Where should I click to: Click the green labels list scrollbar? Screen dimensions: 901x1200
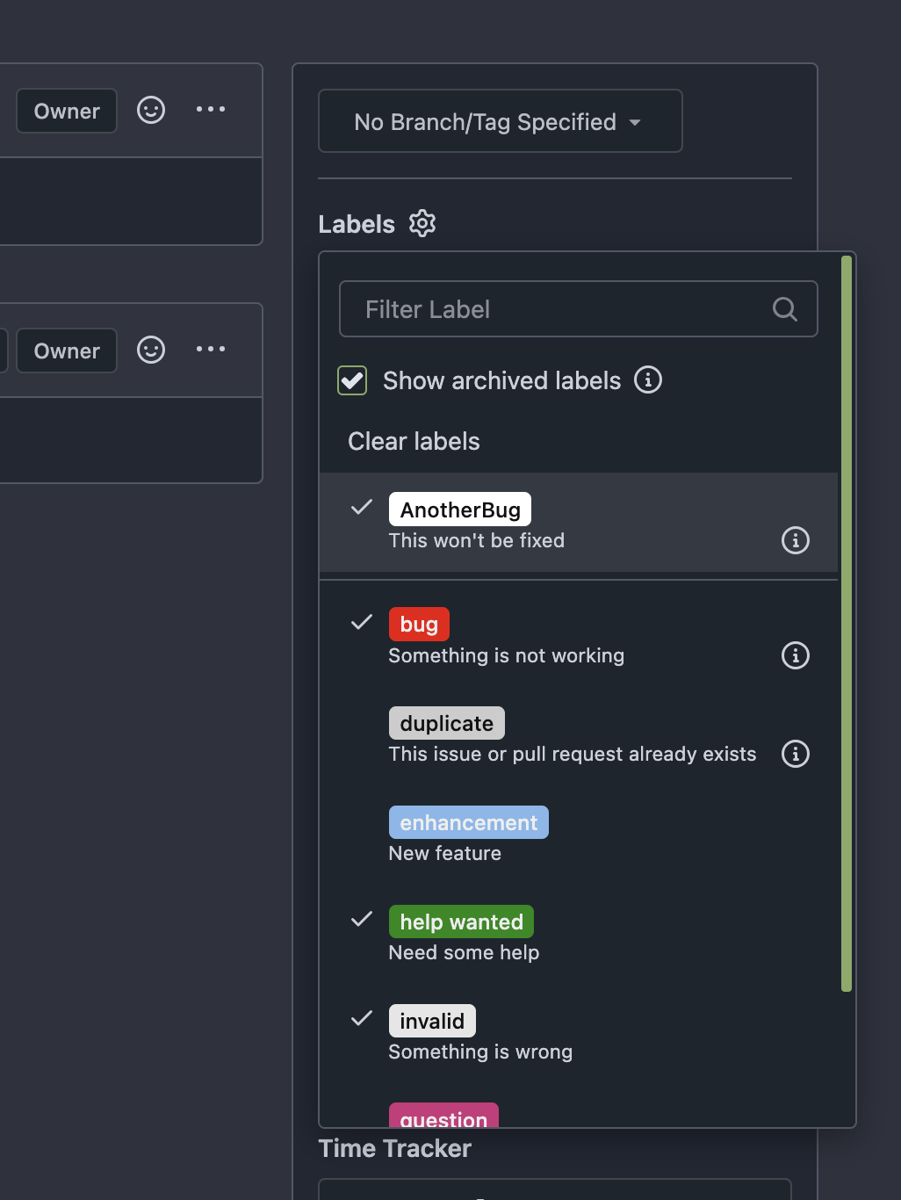tap(847, 624)
